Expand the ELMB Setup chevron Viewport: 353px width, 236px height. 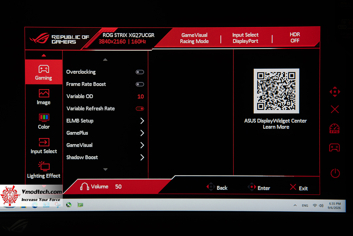[142, 121]
